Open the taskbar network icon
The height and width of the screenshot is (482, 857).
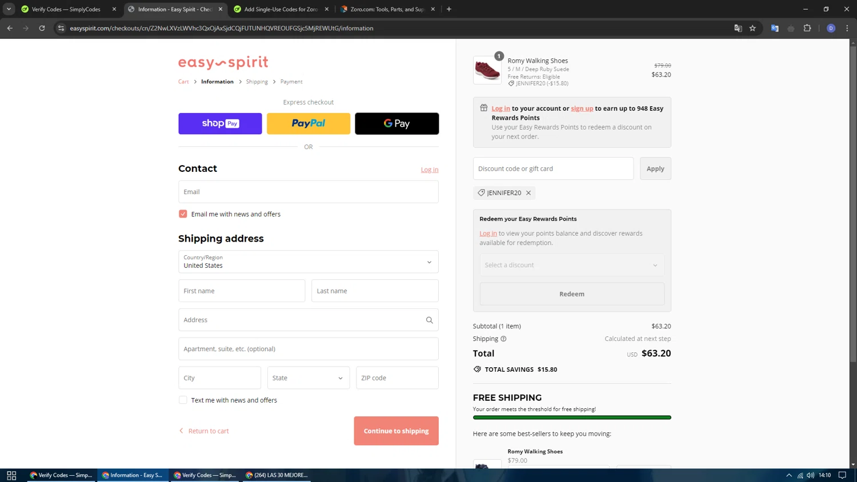tap(800, 475)
